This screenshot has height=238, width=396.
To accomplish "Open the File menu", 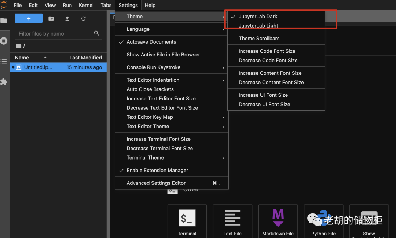I will click(x=18, y=5).
